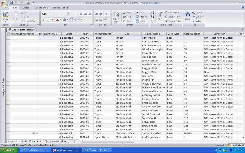Click the select-all box at the datasheet corner
The height and width of the screenshot is (153, 245).
[8, 34]
